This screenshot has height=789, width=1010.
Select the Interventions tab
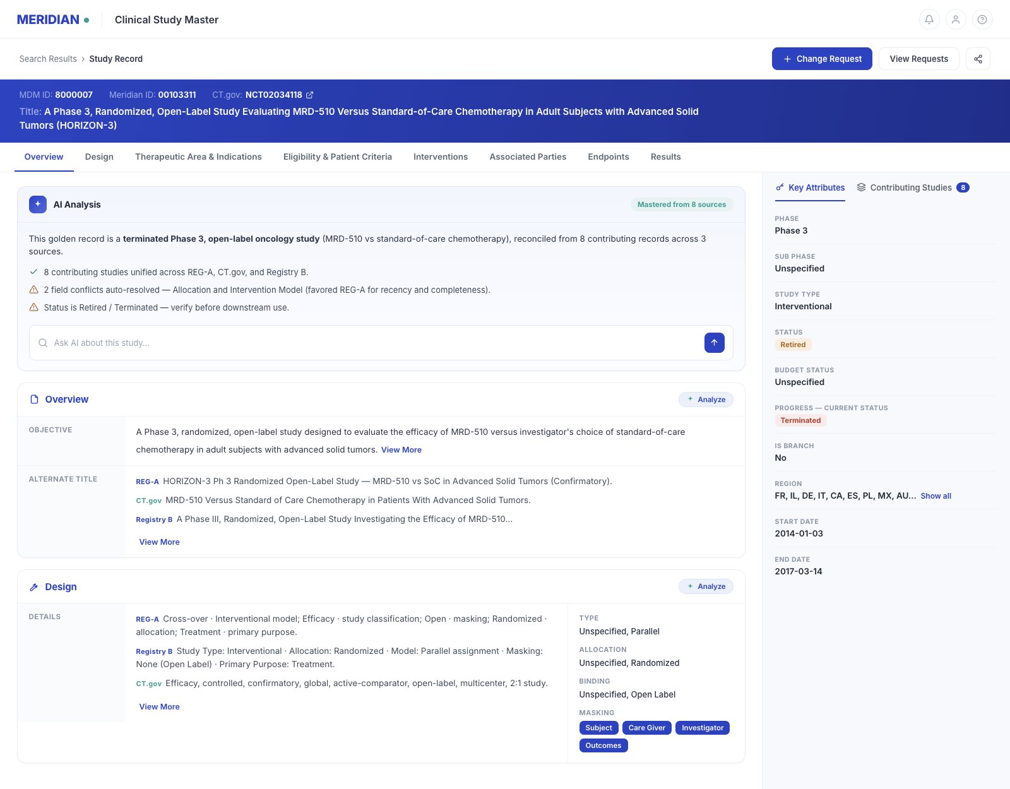pos(441,157)
